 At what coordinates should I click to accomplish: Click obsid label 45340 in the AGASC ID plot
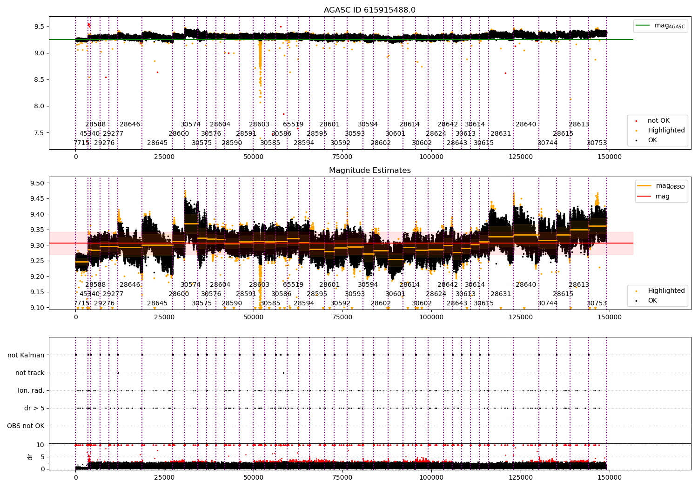click(x=89, y=134)
